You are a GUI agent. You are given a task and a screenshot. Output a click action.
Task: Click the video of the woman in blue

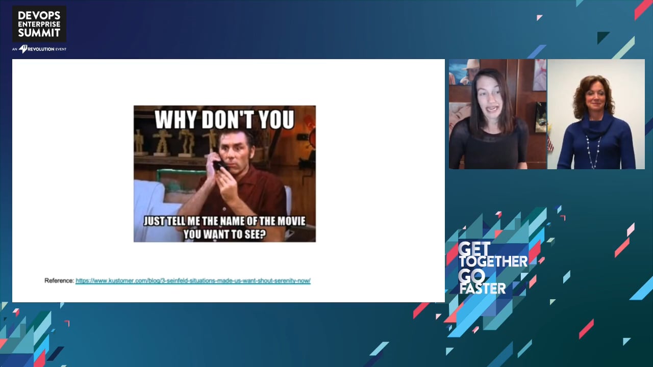596,114
